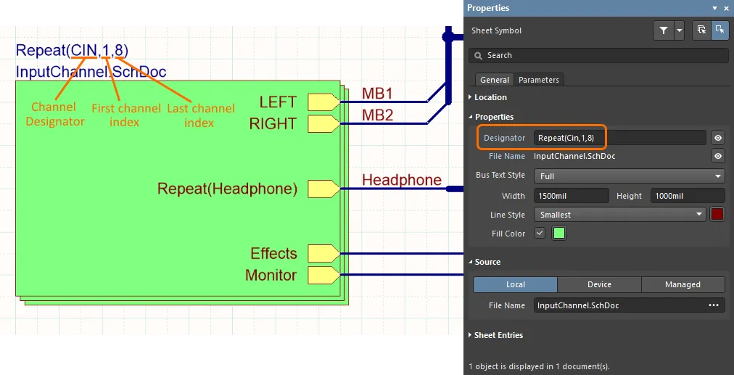Click the Height field 1000mil
Viewport: 734px width, 375px height.
tap(688, 196)
